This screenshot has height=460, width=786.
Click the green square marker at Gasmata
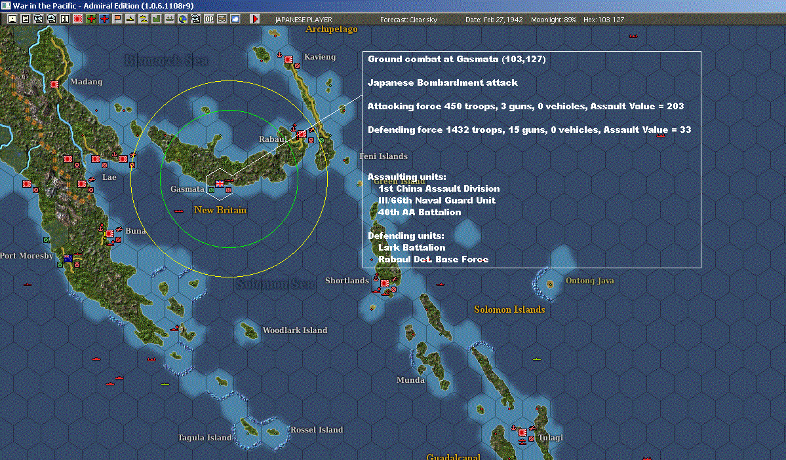[x=212, y=190]
